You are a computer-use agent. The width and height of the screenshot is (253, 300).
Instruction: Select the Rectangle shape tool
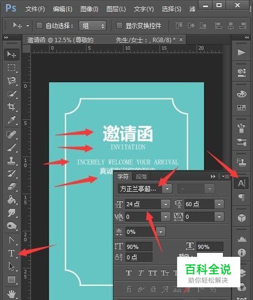pyautogui.click(x=12, y=279)
